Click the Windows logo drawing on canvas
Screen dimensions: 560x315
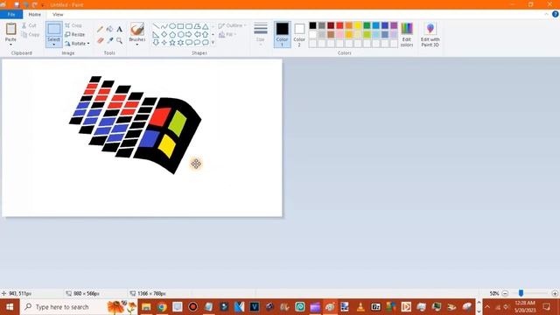(x=135, y=124)
